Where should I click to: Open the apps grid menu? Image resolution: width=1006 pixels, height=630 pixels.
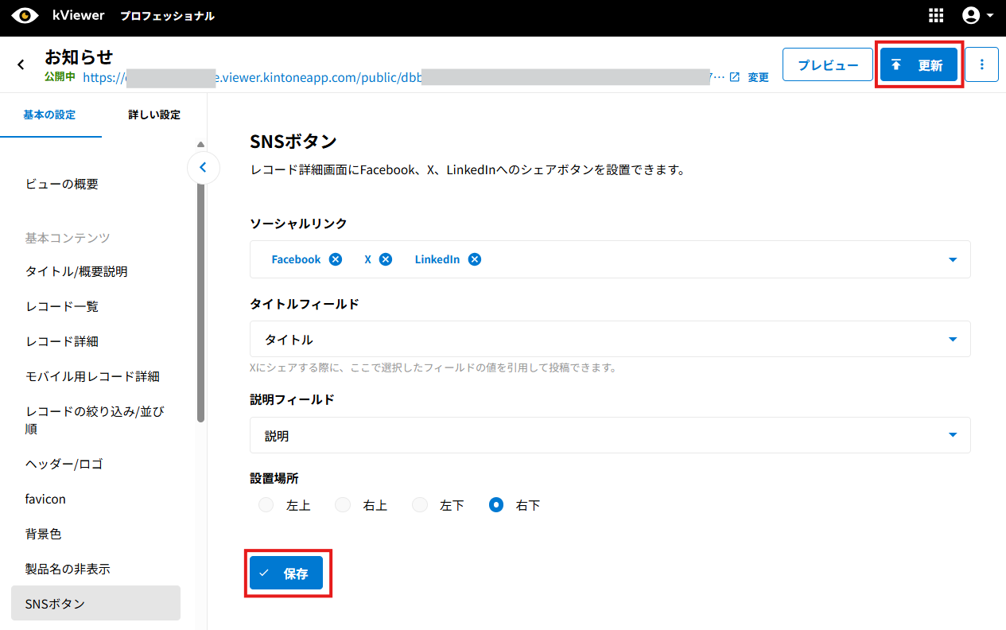click(936, 16)
